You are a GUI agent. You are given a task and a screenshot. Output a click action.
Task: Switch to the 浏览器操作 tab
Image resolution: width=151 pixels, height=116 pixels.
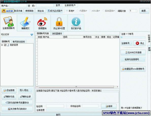tap(57, 34)
